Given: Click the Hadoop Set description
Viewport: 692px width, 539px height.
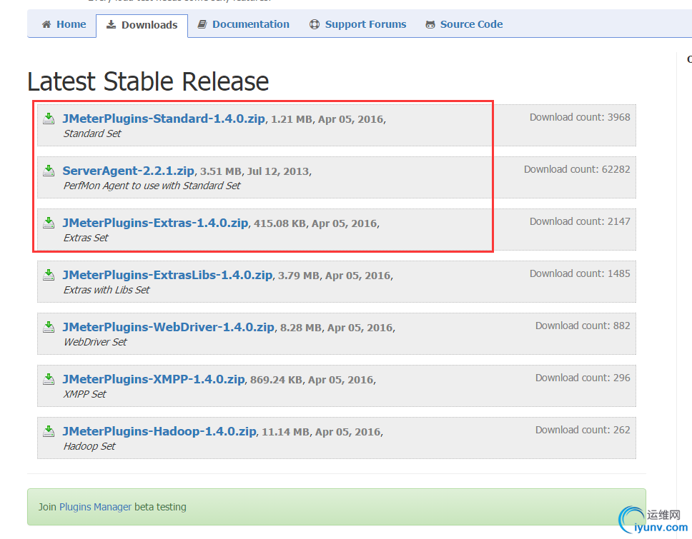Looking at the screenshot, I should pos(89,446).
